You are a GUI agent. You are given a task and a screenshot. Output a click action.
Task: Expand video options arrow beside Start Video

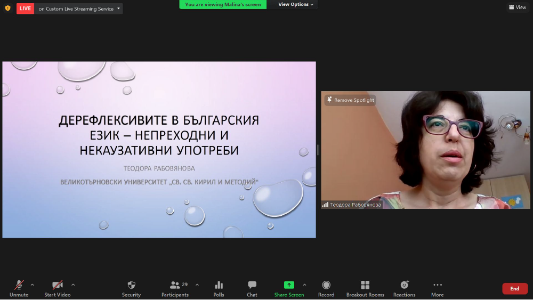[73, 285]
